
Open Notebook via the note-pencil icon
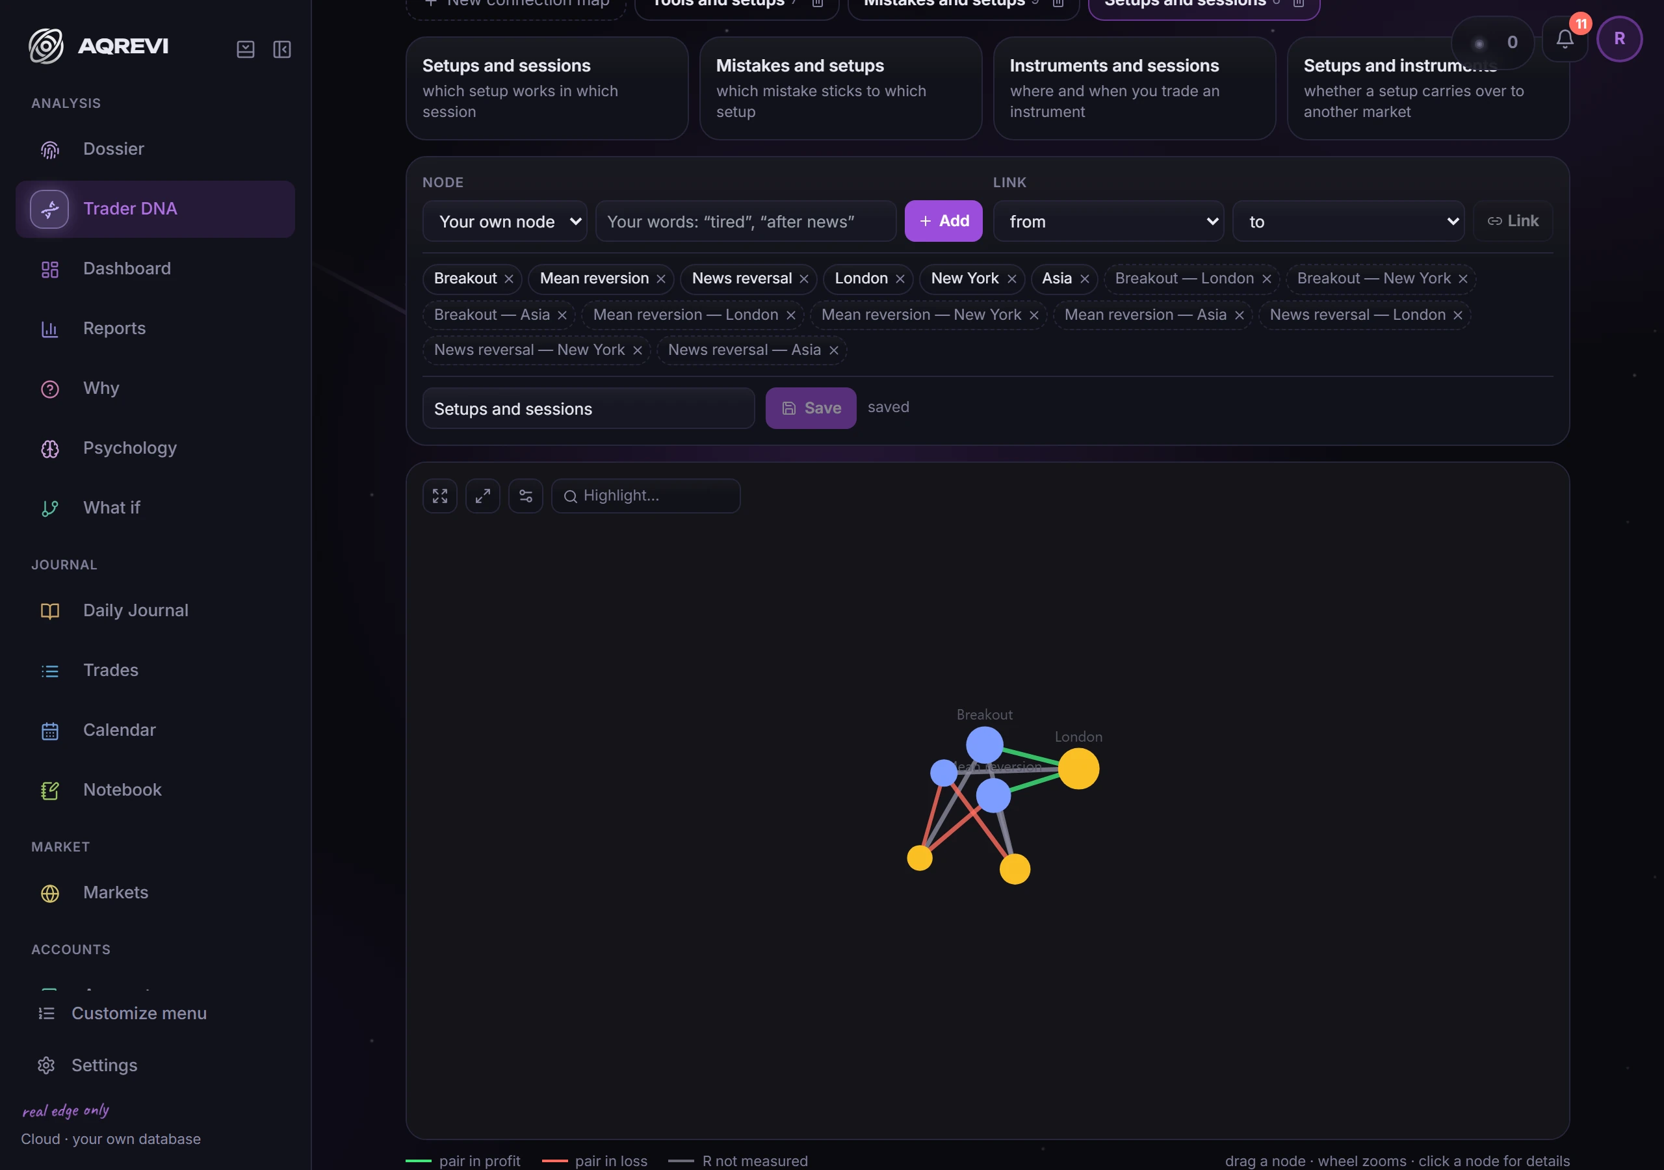(50, 791)
